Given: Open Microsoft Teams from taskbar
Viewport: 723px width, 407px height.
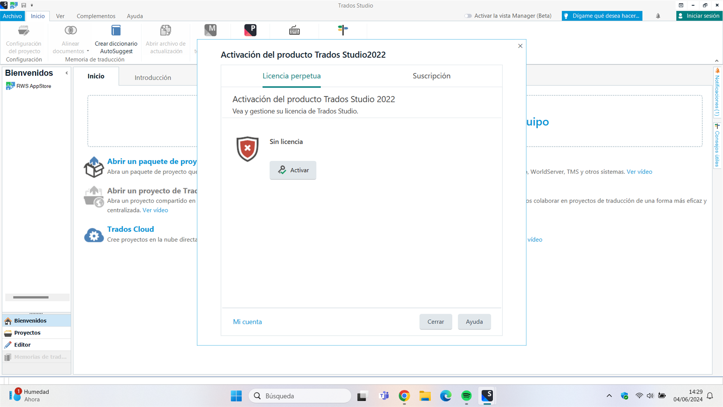Looking at the screenshot, I should coord(384,396).
